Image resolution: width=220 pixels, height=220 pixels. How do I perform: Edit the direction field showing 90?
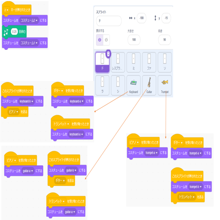tap(164, 40)
